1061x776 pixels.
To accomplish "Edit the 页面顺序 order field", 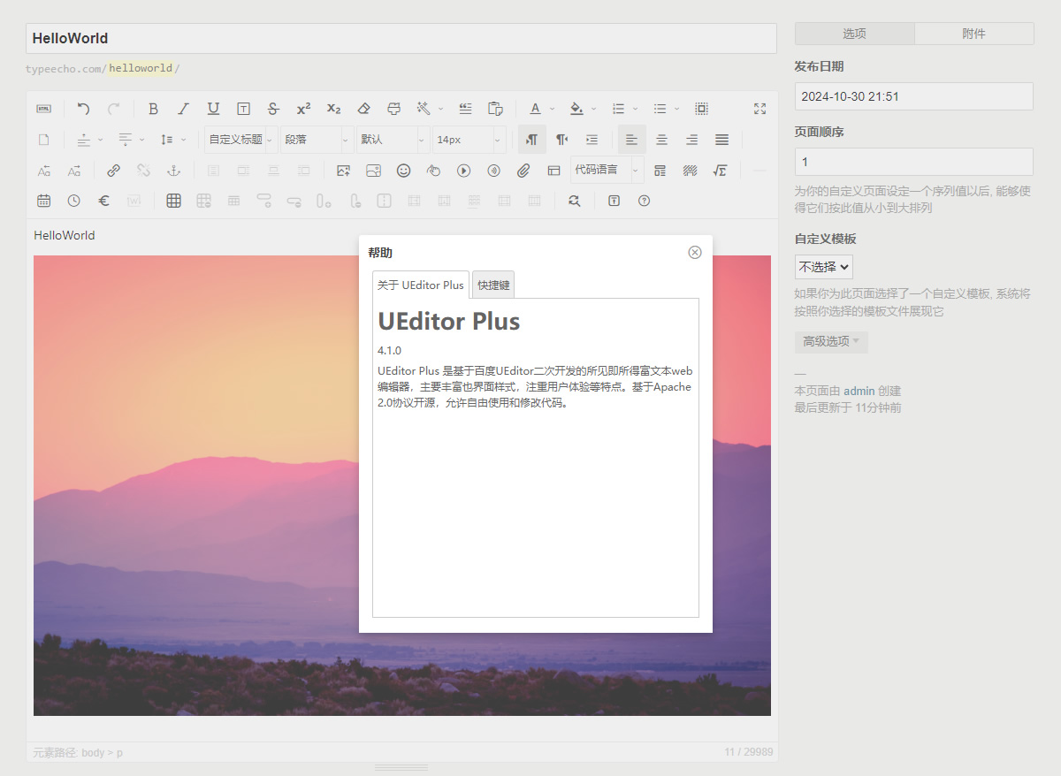I will (914, 162).
